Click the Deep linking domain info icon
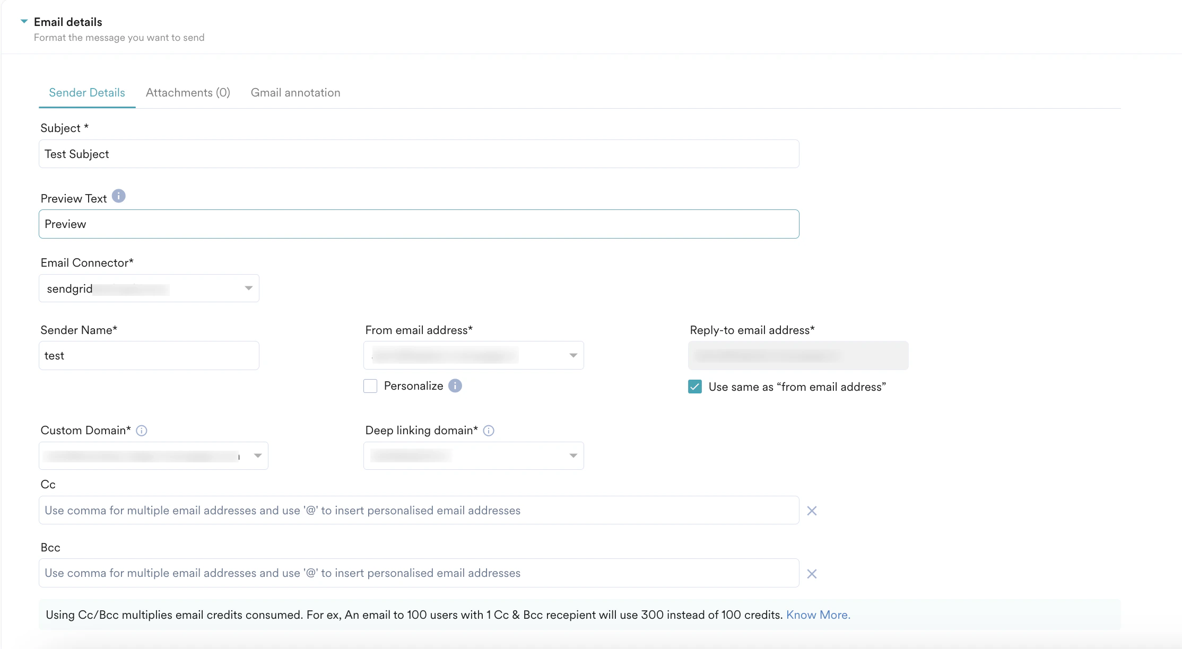This screenshot has height=649, width=1182. pos(489,431)
